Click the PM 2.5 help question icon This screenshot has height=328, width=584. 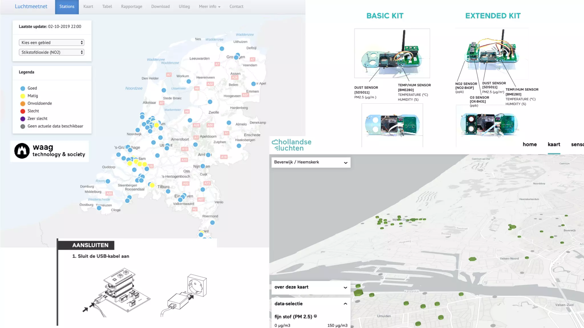pyautogui.click(x=315, y=316)
